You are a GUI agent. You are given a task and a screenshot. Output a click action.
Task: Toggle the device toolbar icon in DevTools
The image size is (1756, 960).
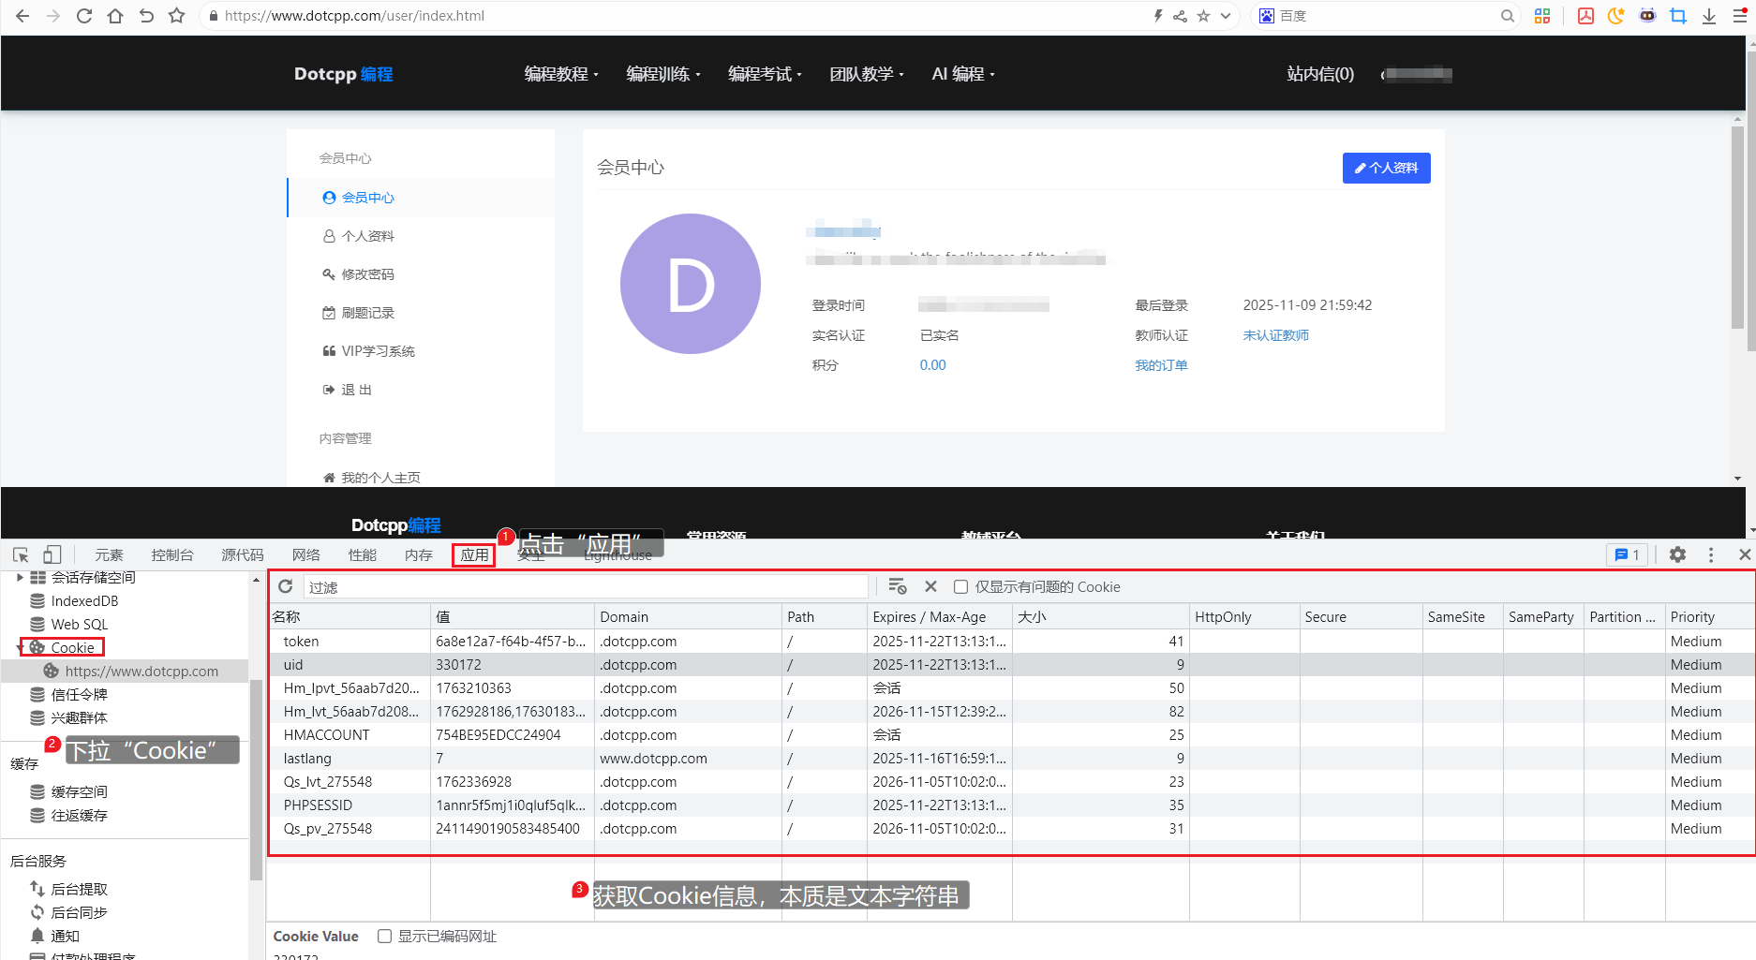[x=52, y=555]
